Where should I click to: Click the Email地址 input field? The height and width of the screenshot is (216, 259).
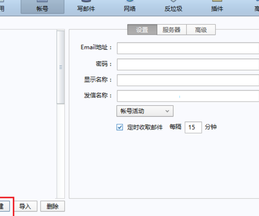coord(188,48)
